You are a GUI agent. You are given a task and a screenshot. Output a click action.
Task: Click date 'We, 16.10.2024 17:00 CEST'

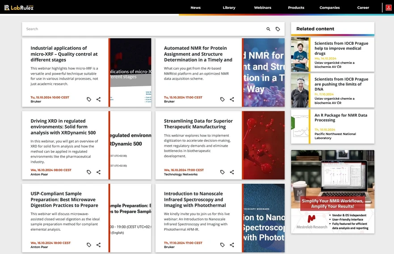tap(184, 170)
